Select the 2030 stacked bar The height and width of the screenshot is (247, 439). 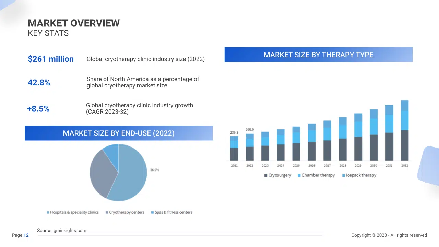[x=374, y=135]
